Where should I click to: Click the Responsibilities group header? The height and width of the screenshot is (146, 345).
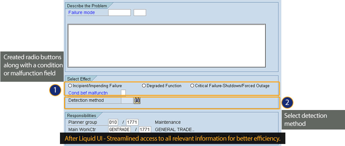[82, 116]
